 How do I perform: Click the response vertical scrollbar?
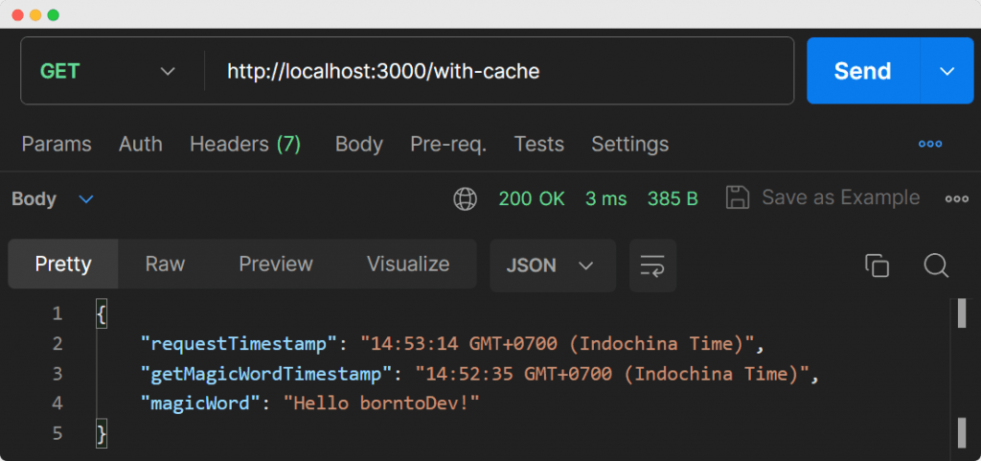coord(962,373)
